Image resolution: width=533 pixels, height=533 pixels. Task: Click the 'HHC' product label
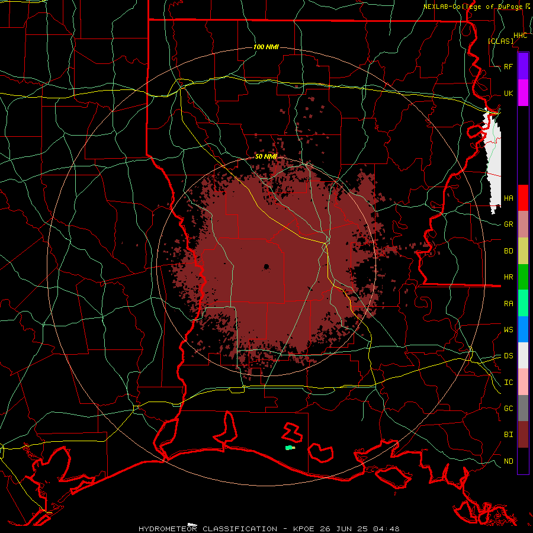(520, 36)
